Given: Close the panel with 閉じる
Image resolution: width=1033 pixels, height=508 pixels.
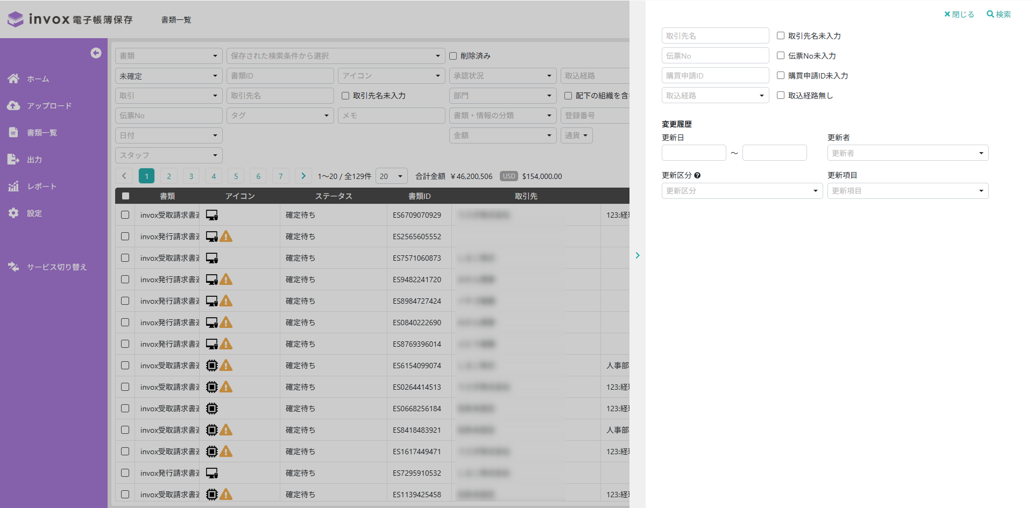Looking at the screenshot, I should coord(959,15).
